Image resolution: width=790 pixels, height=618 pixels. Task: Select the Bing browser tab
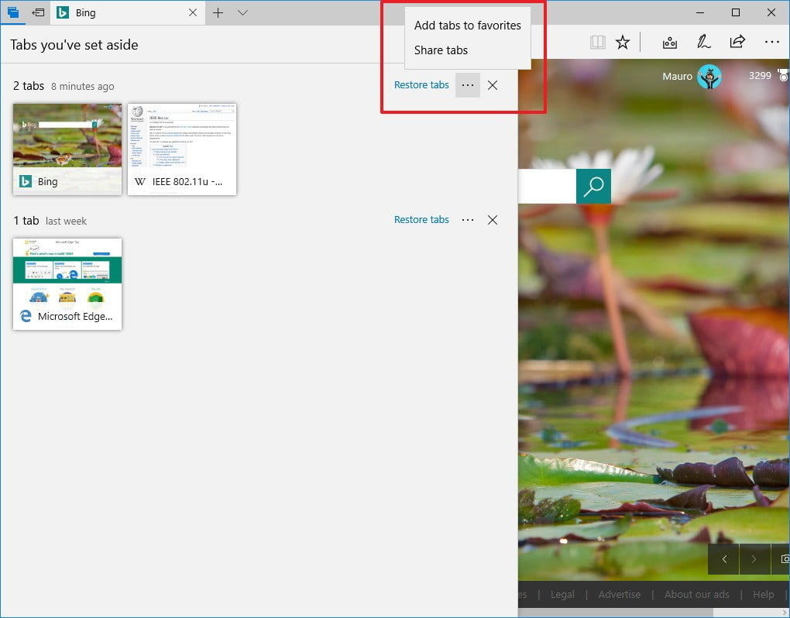116,12
